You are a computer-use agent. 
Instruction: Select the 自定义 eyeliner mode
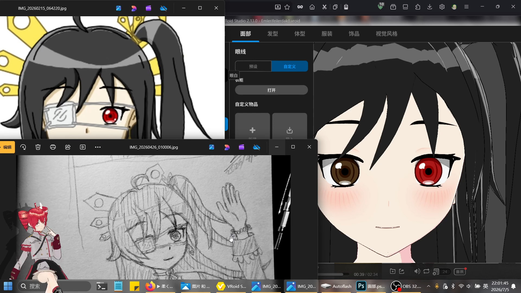tap(290, 66)
